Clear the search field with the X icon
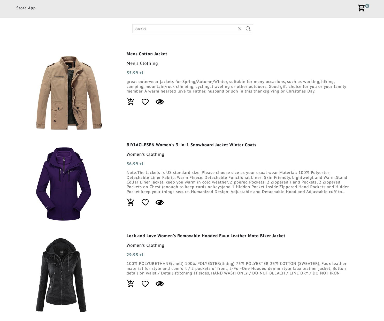Screen dimensions: 384x321 (239, 29)
